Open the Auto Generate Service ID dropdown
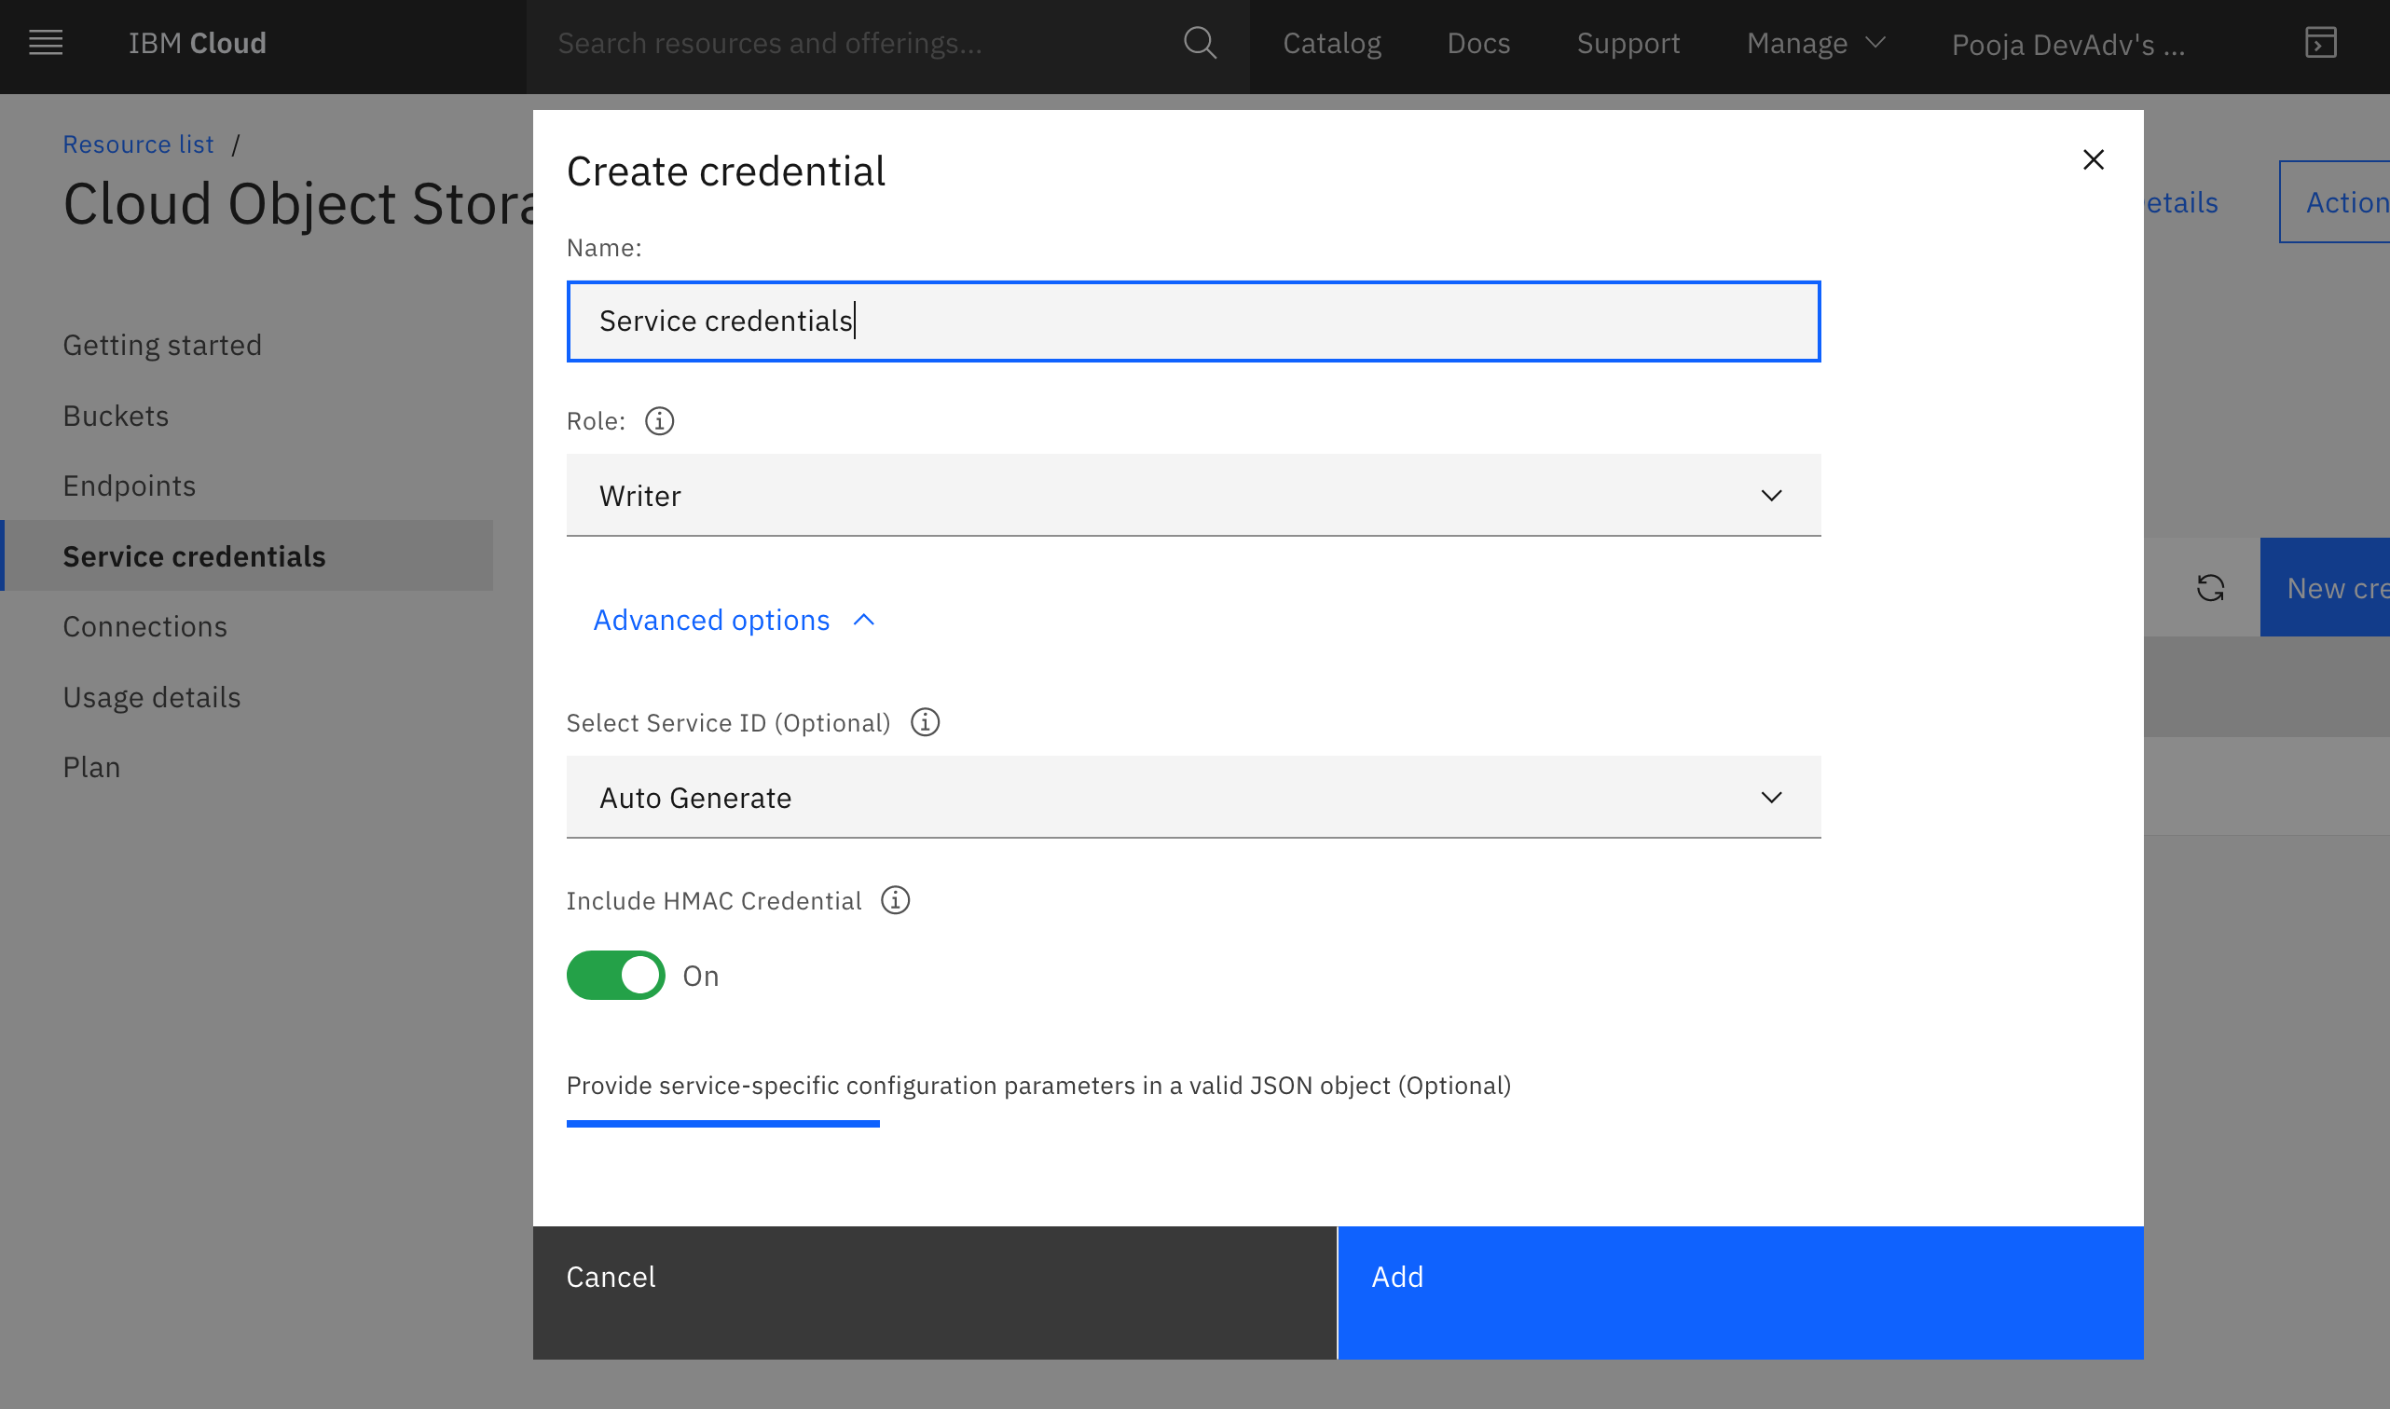The height and width of the screenshot is (1409, 2390). click(x=1193, y=798)
